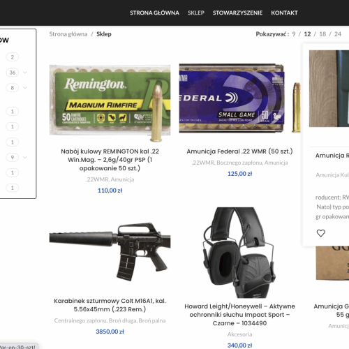This screenshot has height=349, width=349.
Task: Open the STRONA GŁÓWNA menu item
Action: (154, 13)
